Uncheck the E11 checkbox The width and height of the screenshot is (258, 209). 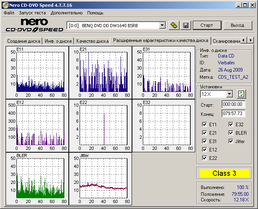[205, 124]
